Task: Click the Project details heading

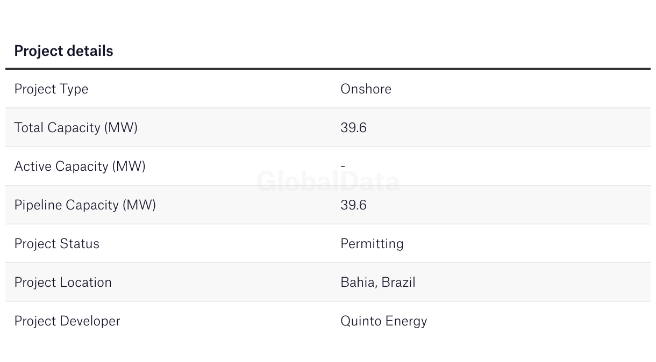Action: click(x=63, y=51)
